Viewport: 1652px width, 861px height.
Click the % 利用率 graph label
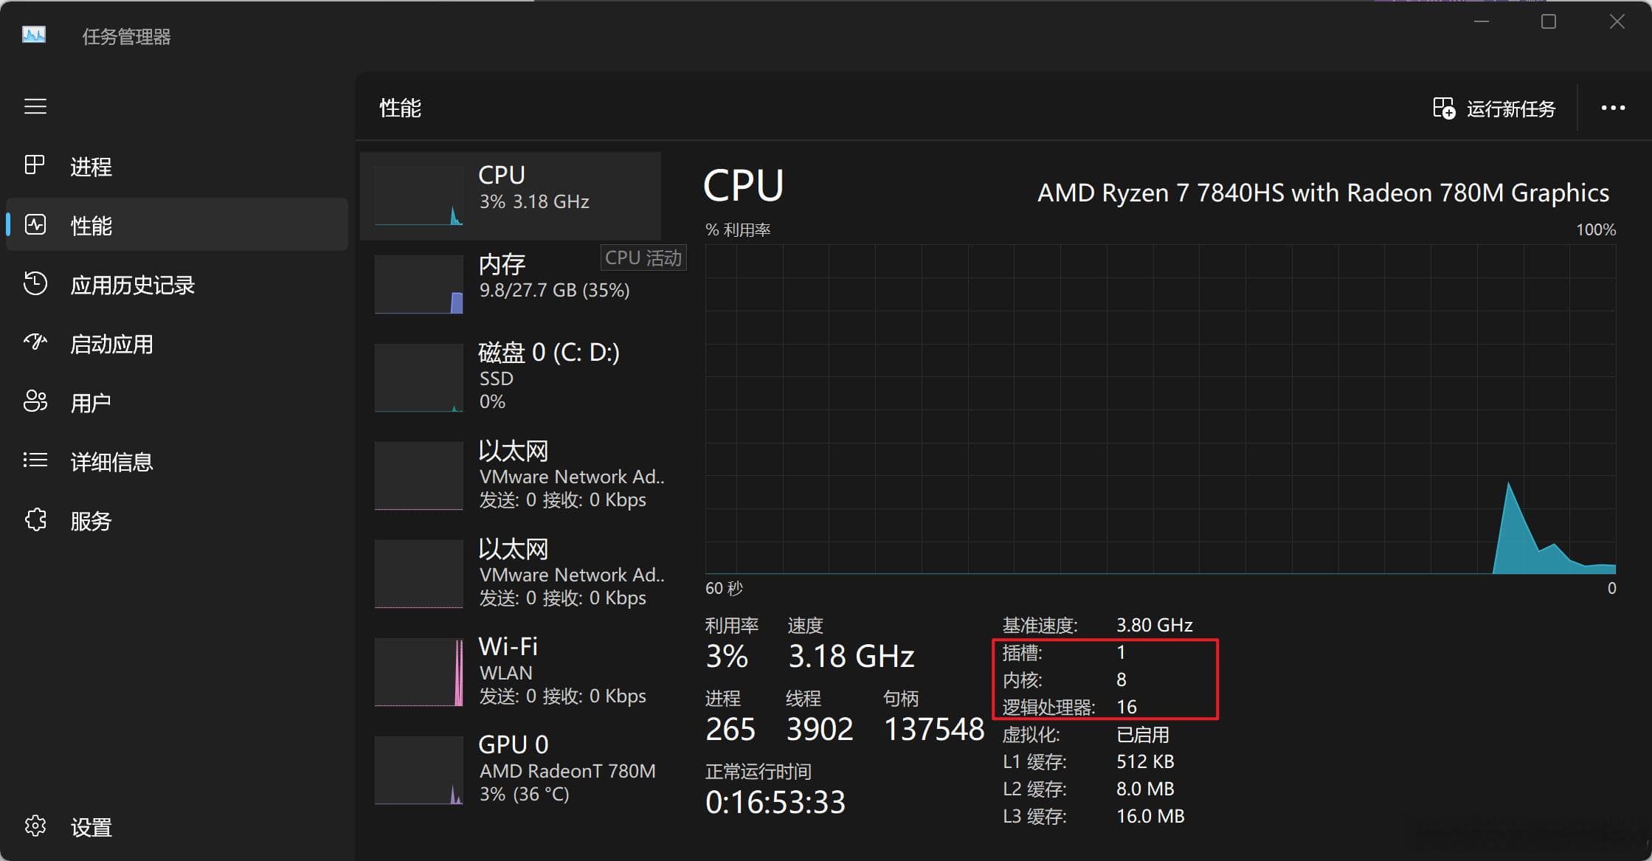click(738, 229)
